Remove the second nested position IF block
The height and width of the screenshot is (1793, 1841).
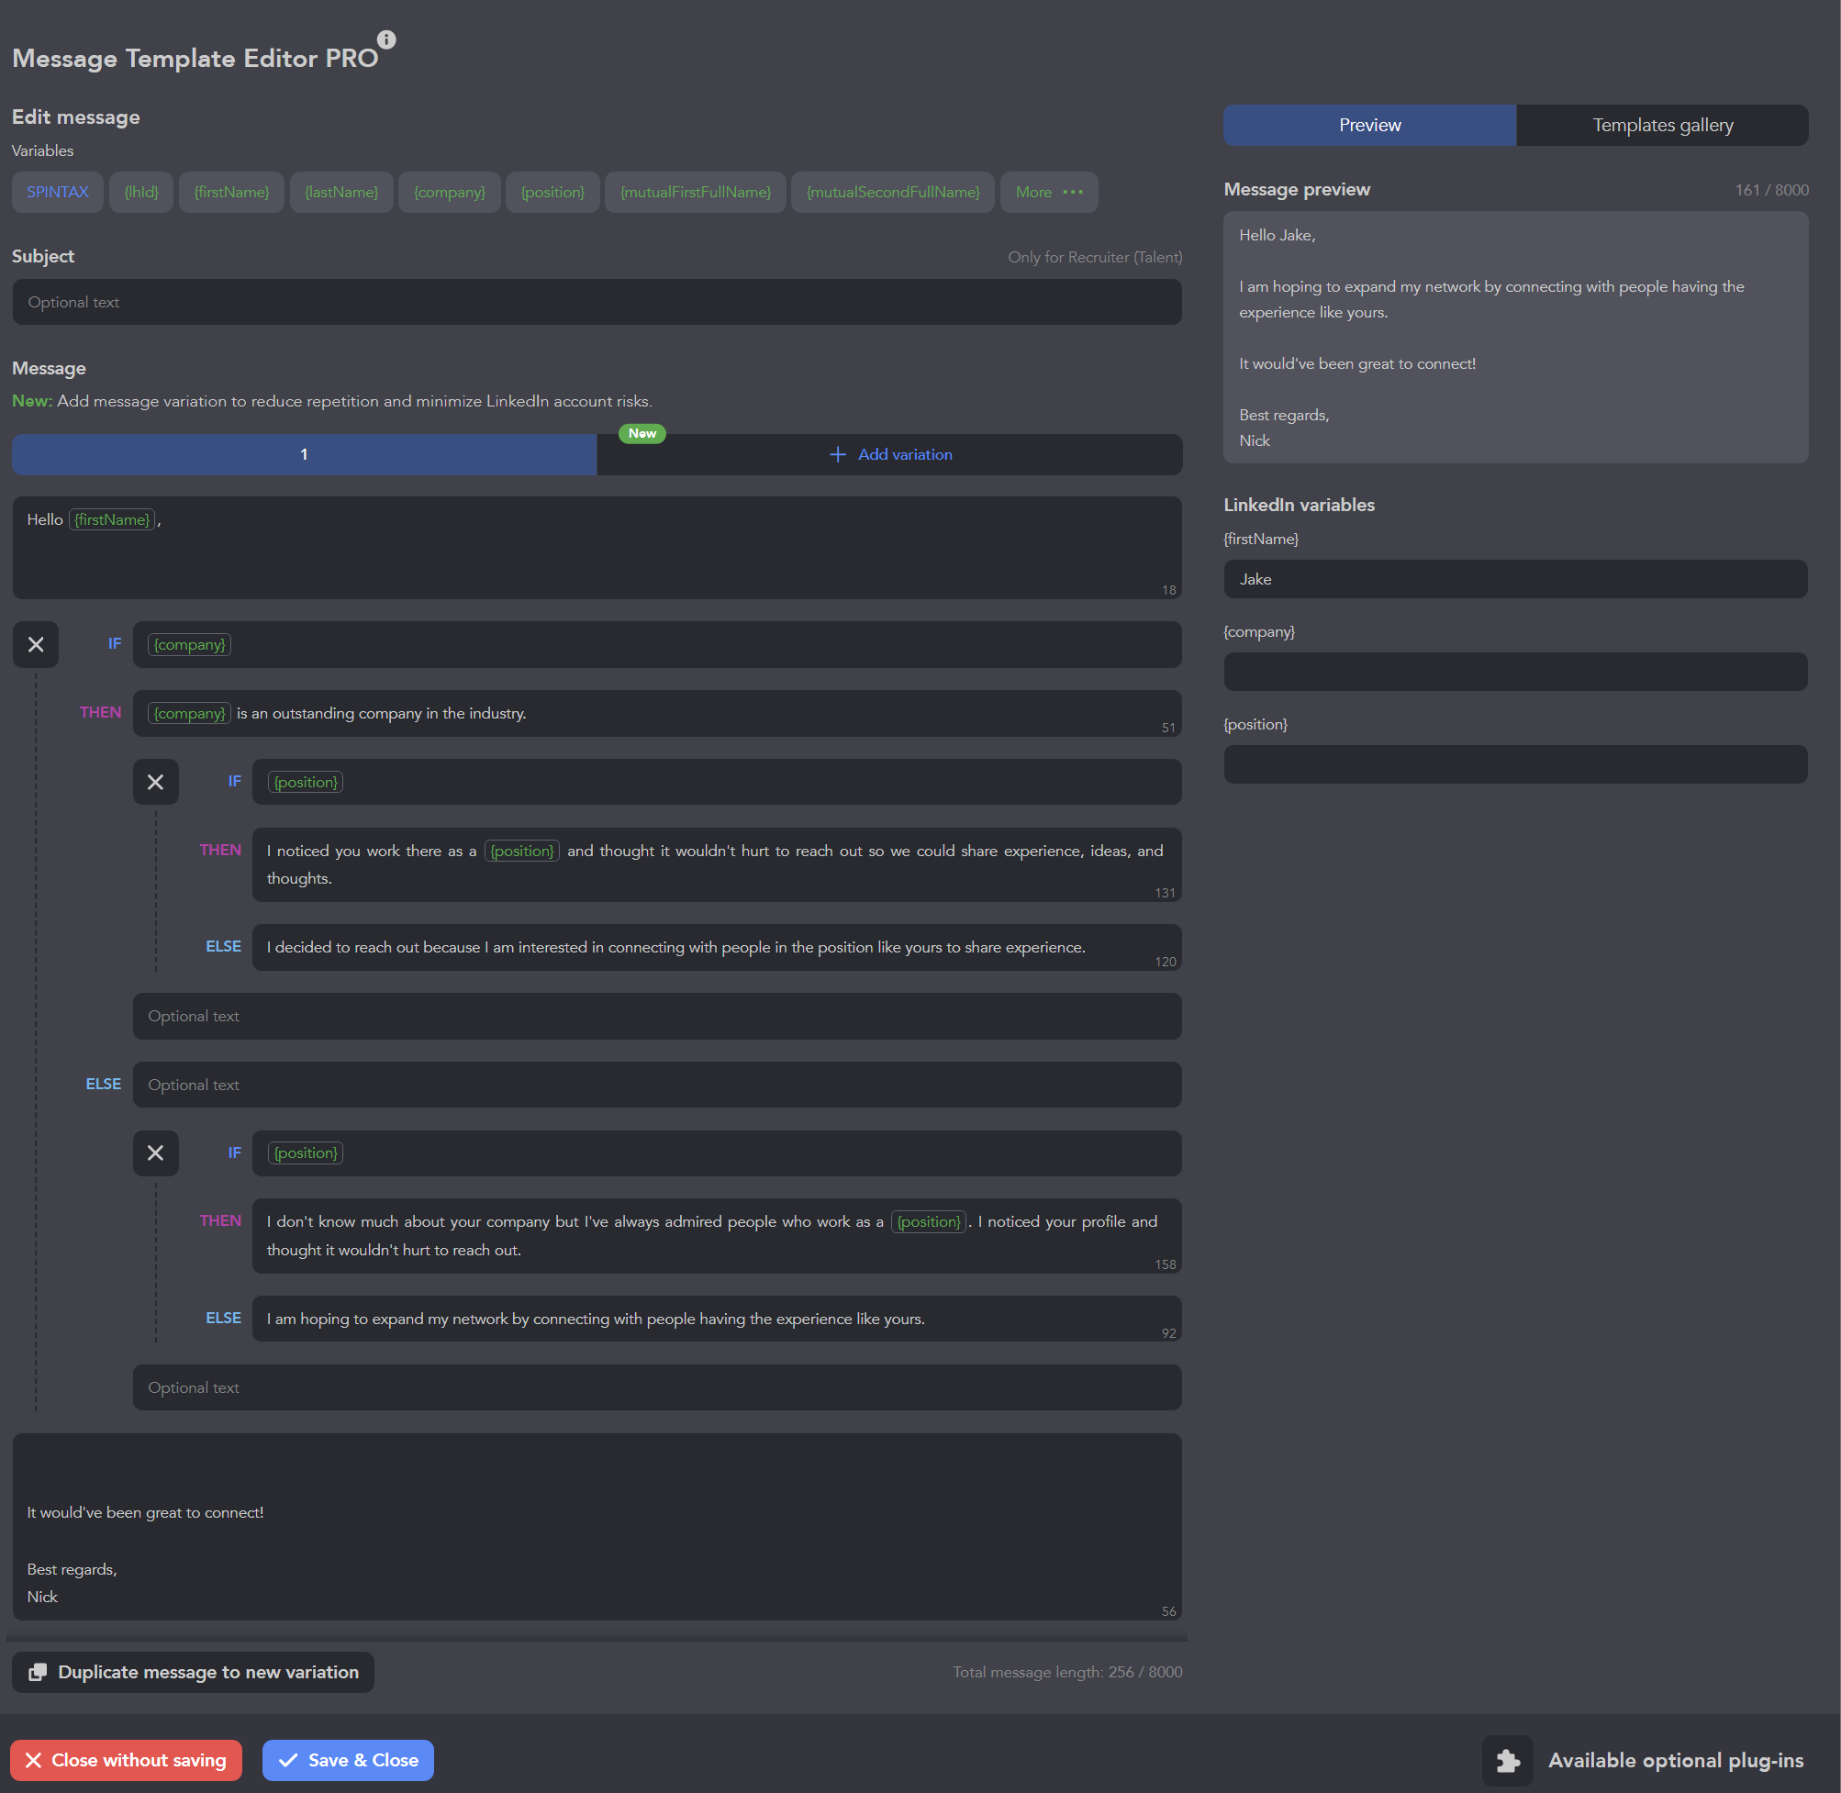tap(155, 1153)
